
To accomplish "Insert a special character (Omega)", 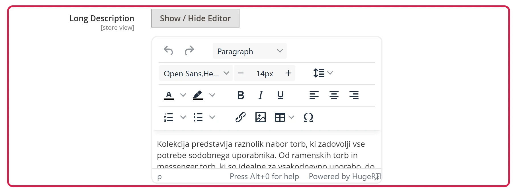I will (x=308, y=117).
